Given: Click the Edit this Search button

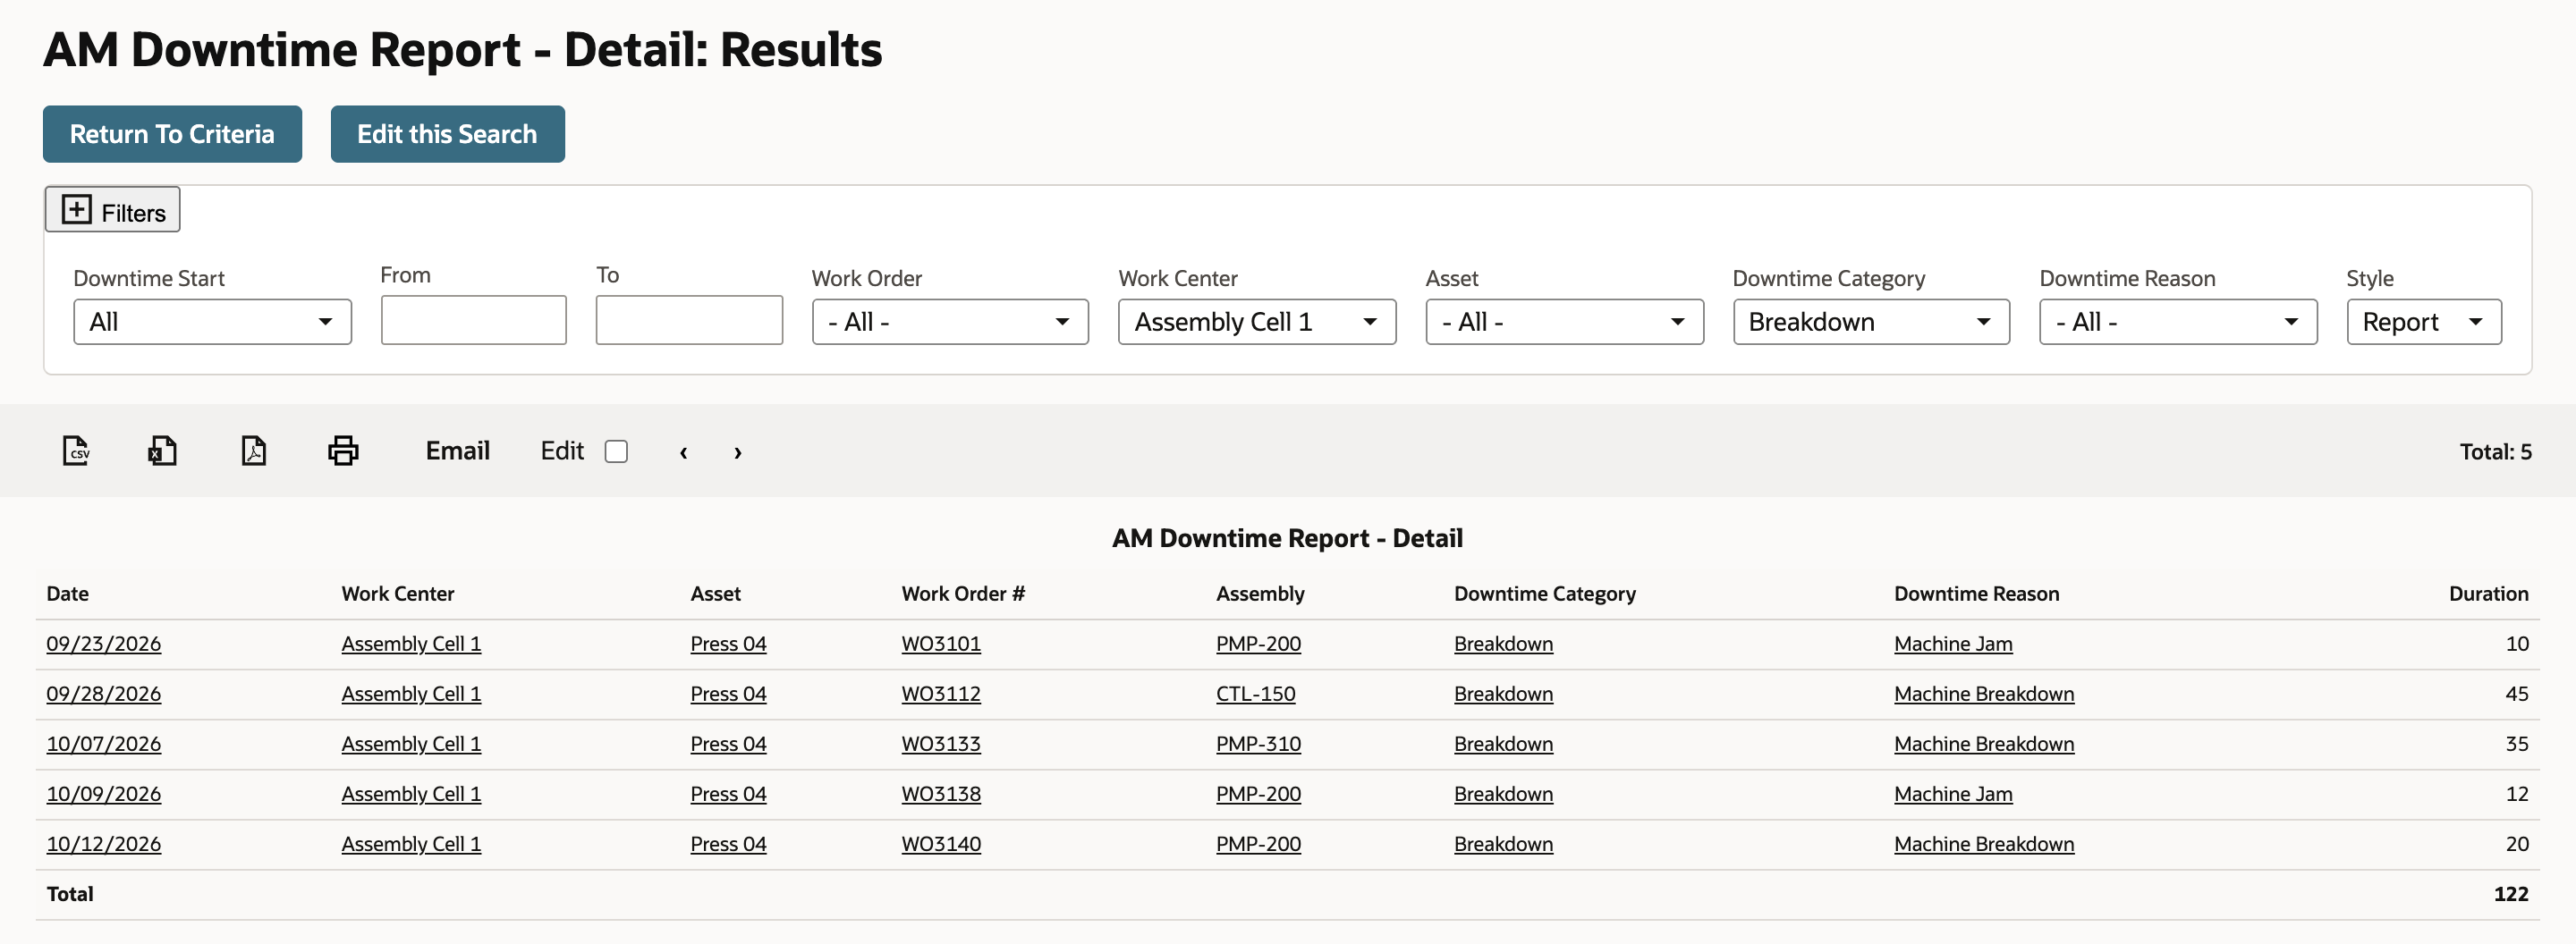Looking at the screenshot, I should (447, 134).
